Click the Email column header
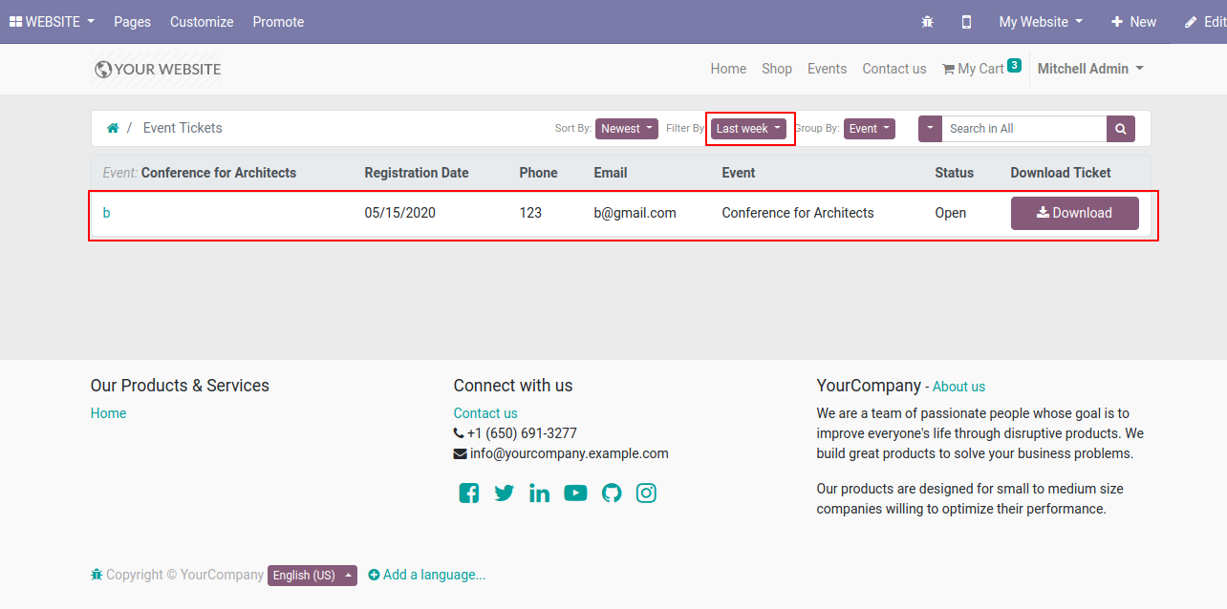The height and width of the screenshot is (609, 1227). click(611, 173)
